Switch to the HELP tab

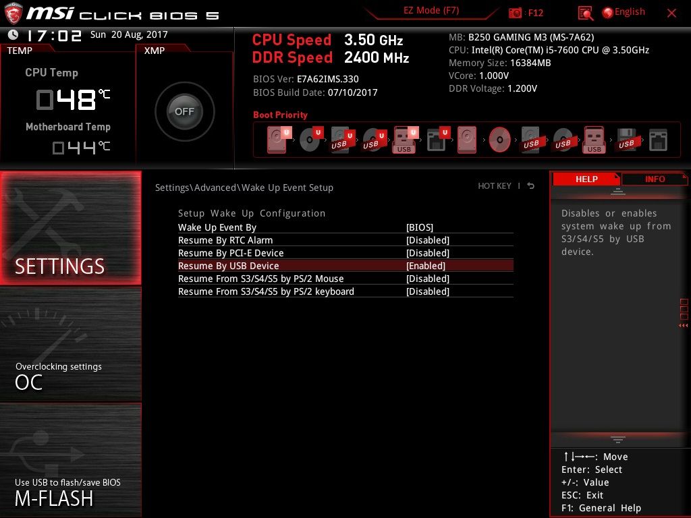(586, 179)
